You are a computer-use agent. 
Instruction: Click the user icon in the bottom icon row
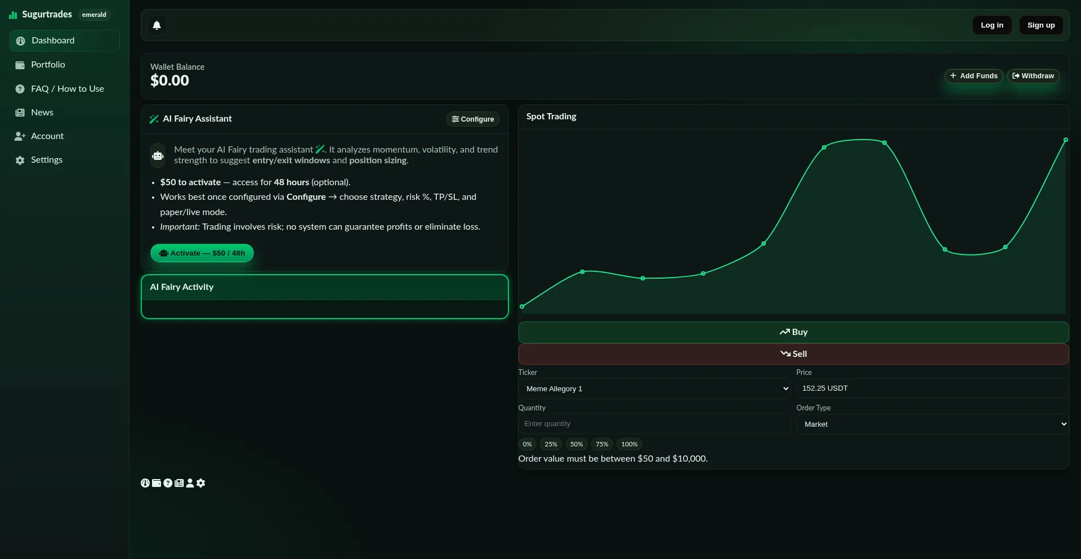coord(190,483)
